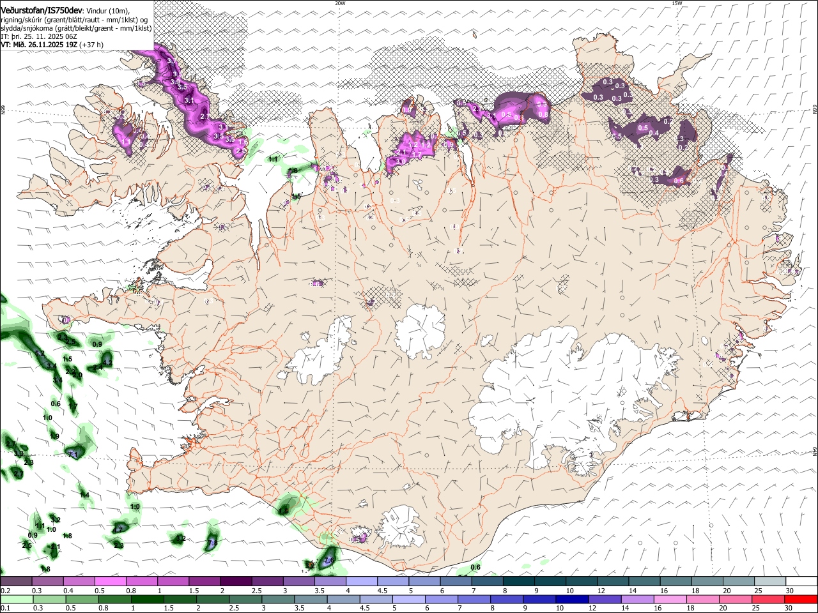Image resolution: width=818 pixels, height=613 pixels.
Task: Pick the dark teal 8 to 9 snow swatch
Action: pos(518,582)
